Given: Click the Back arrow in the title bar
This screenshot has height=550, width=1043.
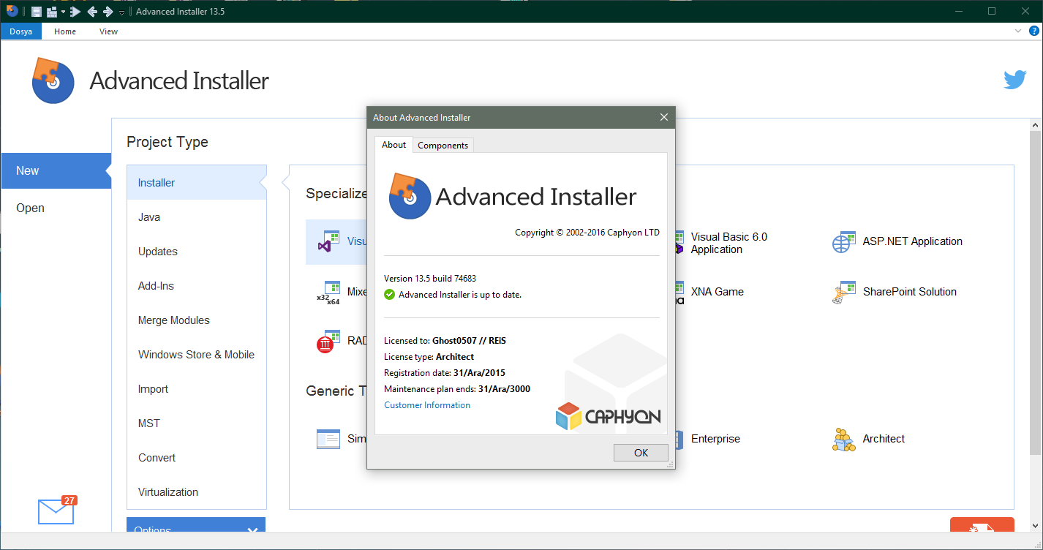Looking at the screenshot, I should (92, 11).
